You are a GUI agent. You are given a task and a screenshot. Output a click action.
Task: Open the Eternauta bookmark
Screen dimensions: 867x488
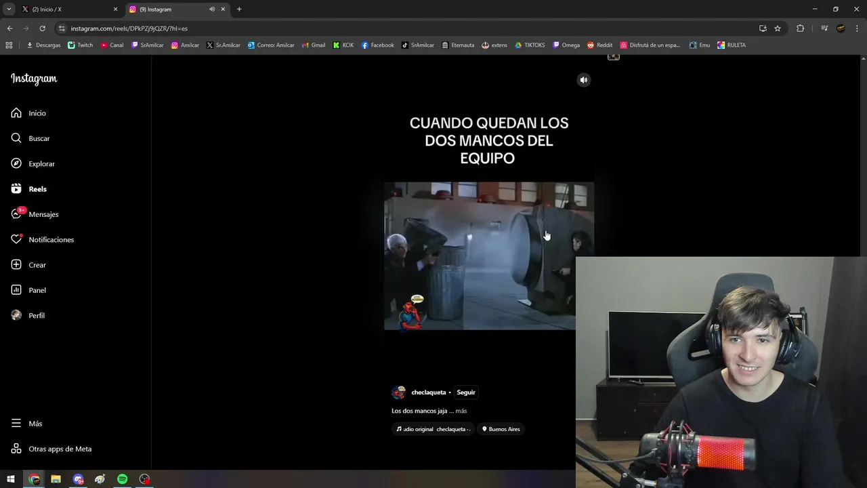pyautogui.click(x=458, y=45)
